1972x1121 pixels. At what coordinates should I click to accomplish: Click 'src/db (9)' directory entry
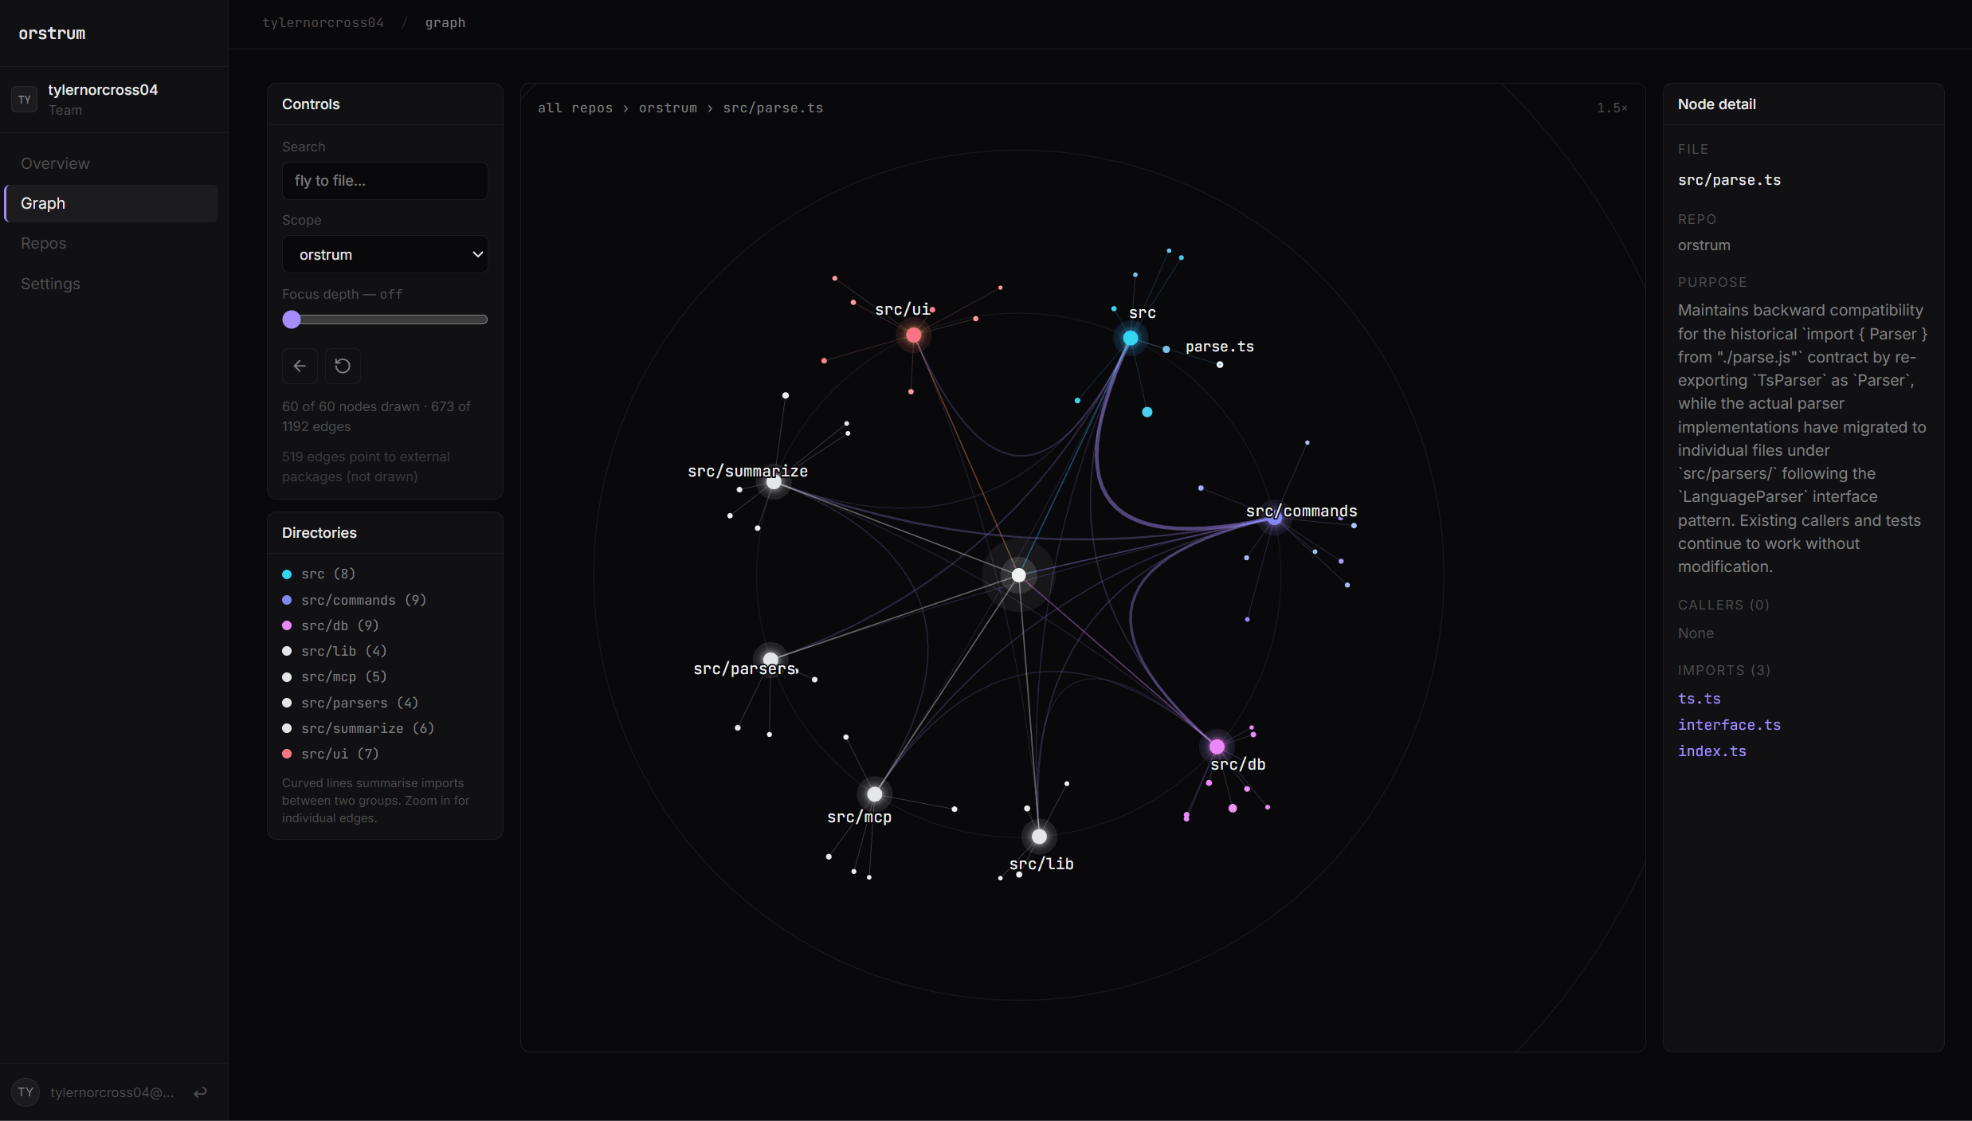tap(340, 625)
